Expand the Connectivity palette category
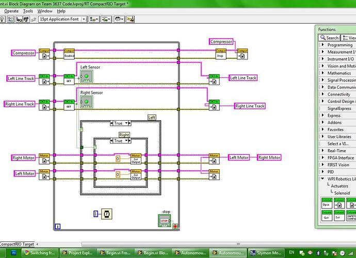The image size is (356, 258). point(323,94)
